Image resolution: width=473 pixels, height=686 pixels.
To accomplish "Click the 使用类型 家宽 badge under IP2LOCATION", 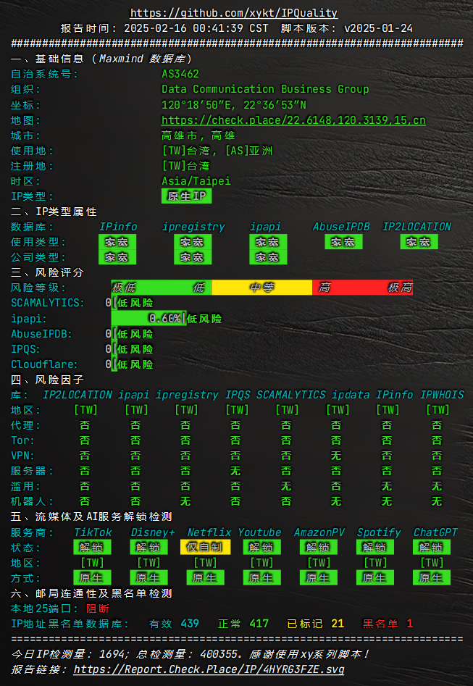I will (419, 242).
